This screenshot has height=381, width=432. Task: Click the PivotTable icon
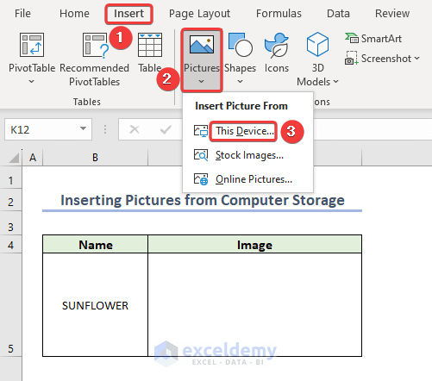click(32, 45)
